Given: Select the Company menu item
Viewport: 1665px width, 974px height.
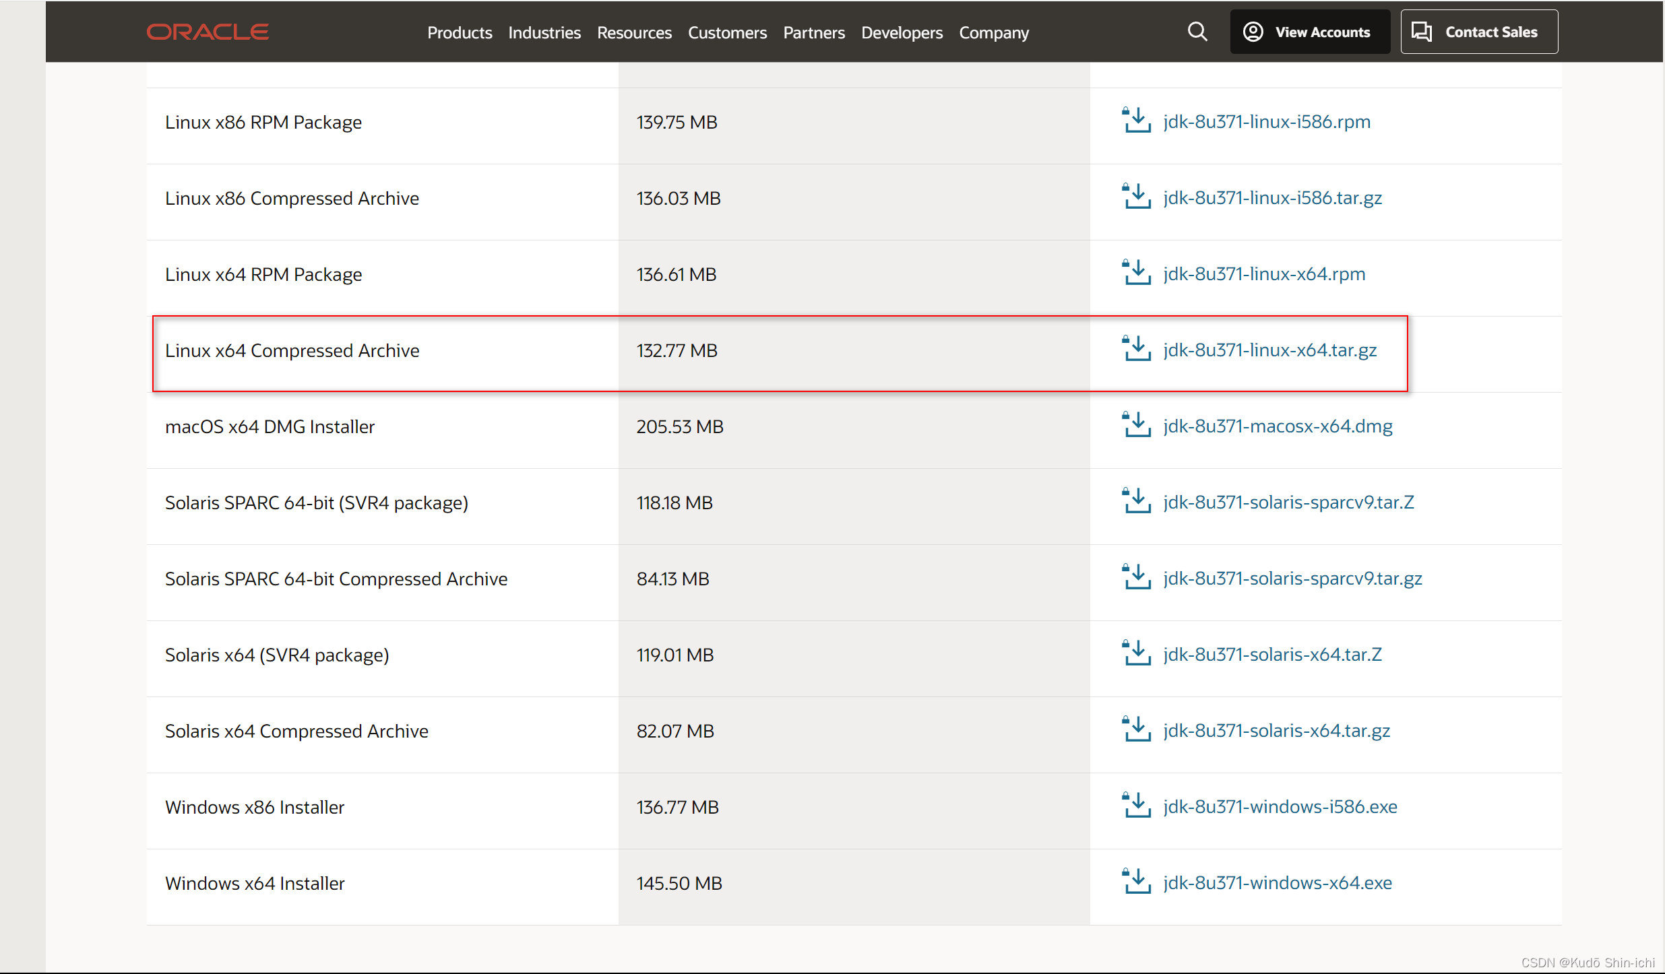Looking at the screenshot, I should [994, 32].
